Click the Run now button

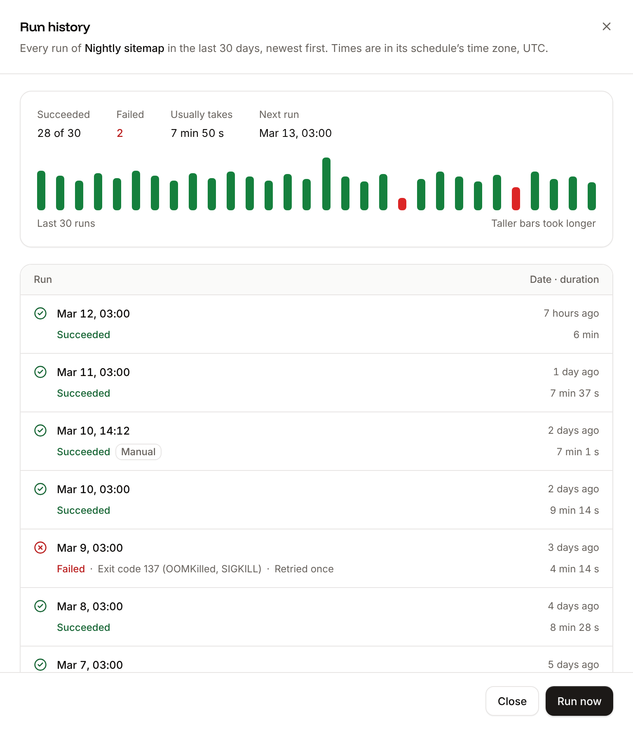pos(579,701)
